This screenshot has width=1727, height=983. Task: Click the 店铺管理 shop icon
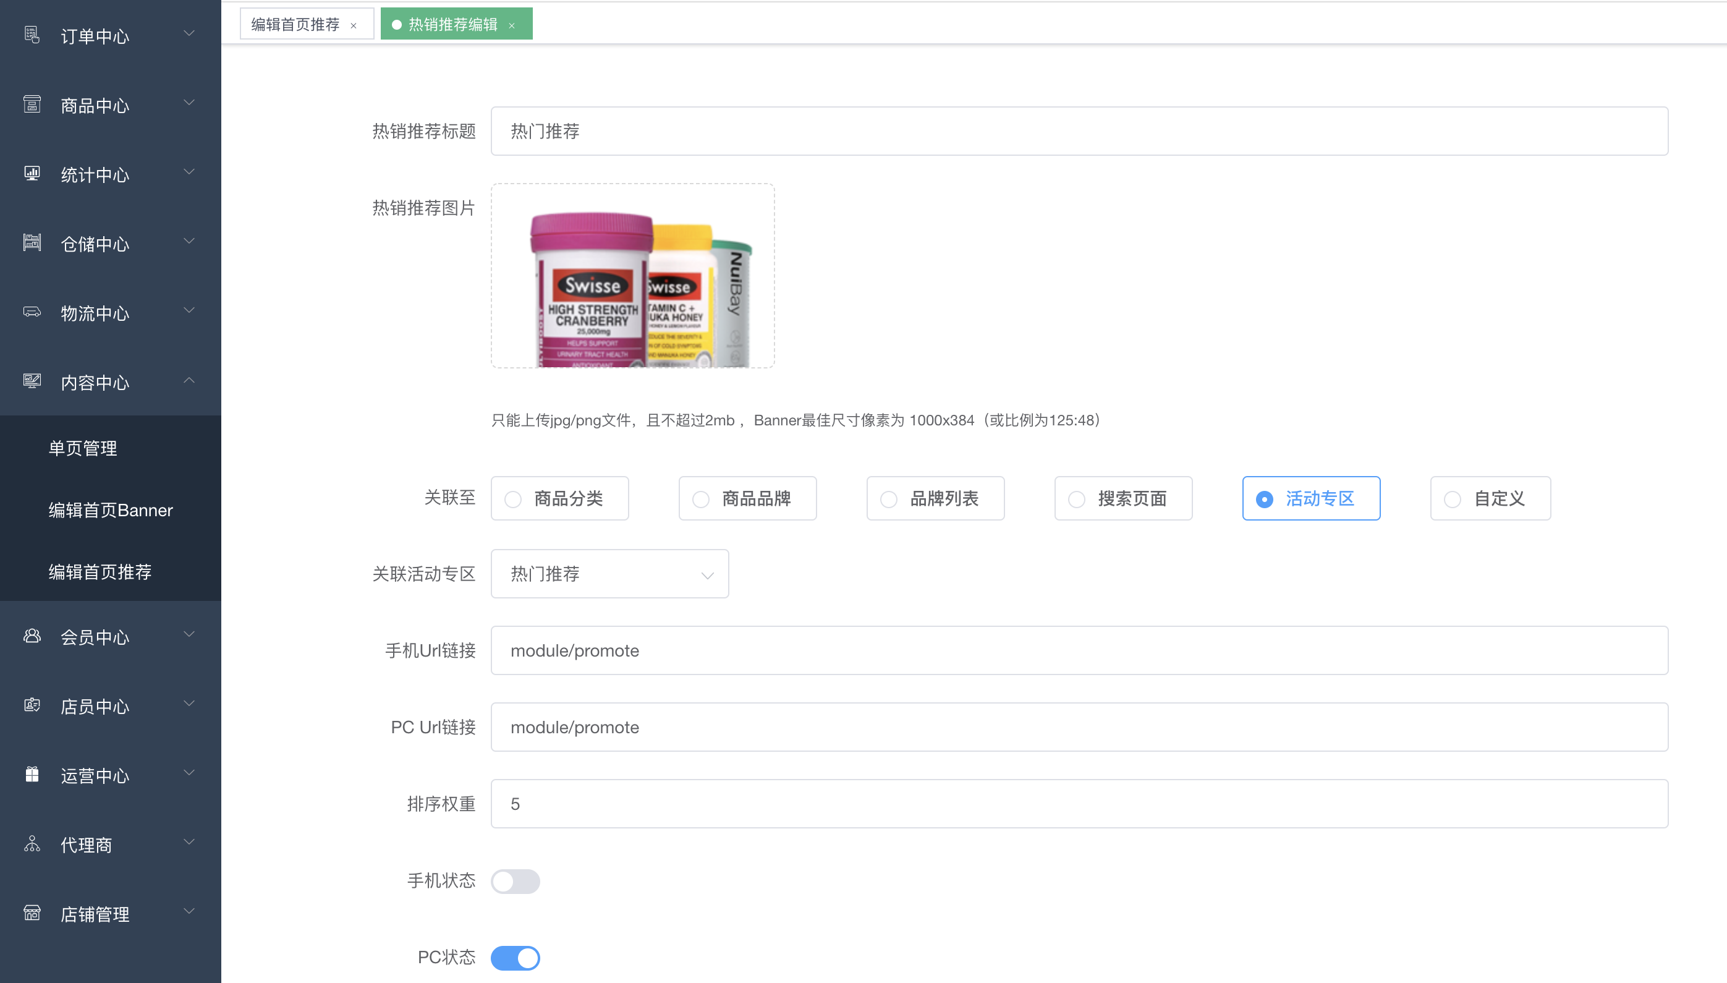point(32,913)
